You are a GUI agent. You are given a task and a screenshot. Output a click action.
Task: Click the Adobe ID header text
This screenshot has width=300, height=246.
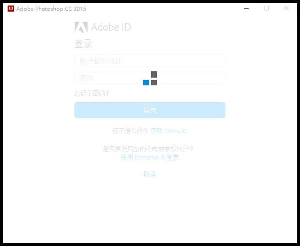point(111,27)
